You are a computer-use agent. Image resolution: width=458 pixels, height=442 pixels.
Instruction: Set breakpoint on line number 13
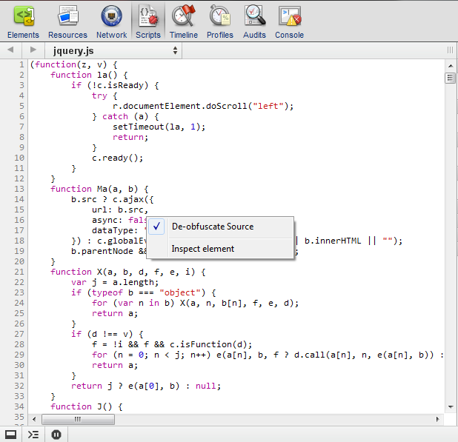19,189
